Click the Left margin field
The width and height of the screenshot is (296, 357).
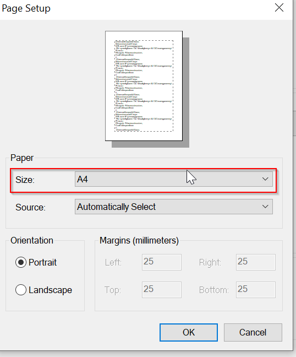[x=162, y=262]
